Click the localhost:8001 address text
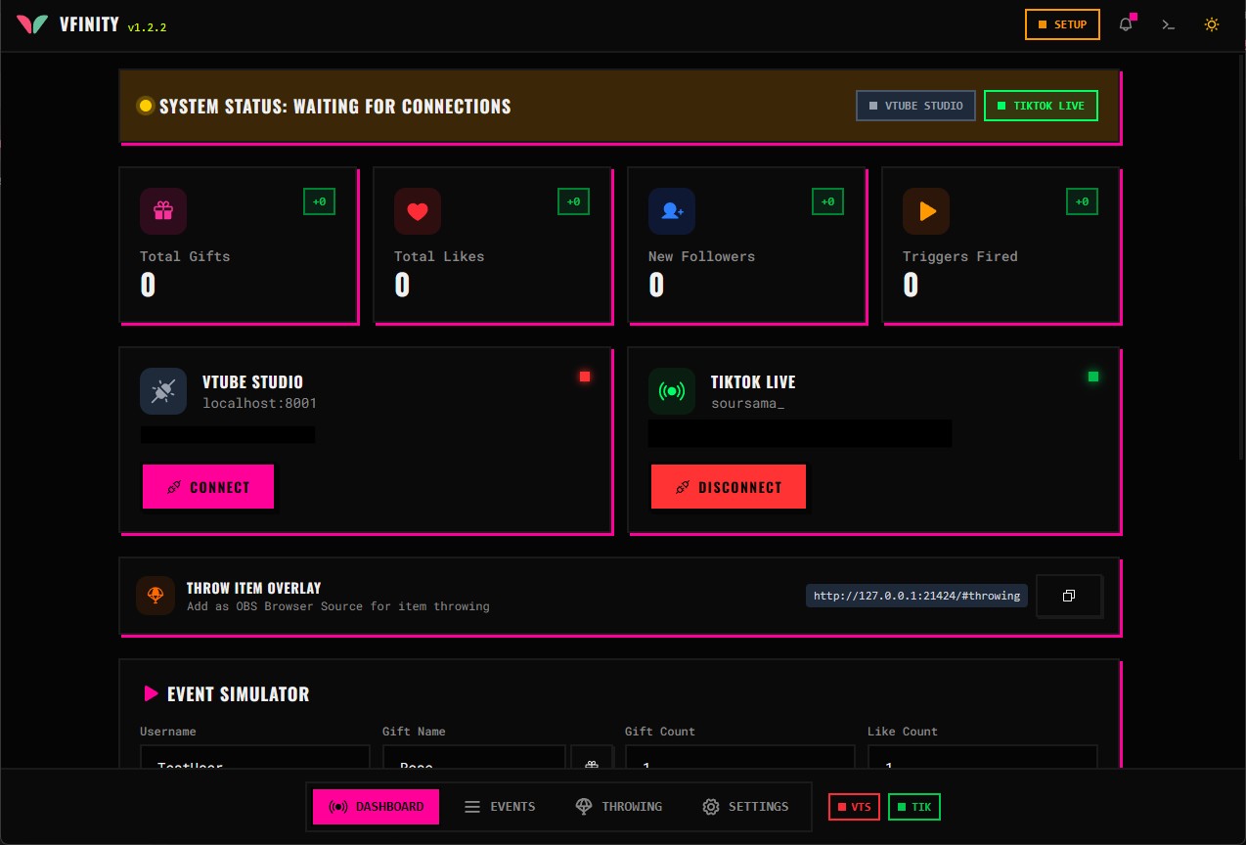Viewport: 1246px width, 845px height. tap(259, 403)
